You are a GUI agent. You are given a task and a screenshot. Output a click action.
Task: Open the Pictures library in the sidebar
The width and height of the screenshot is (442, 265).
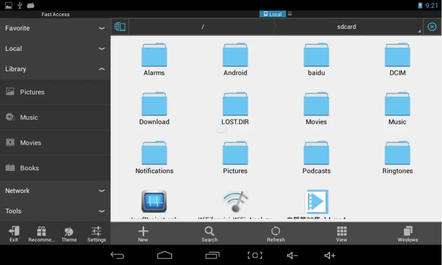pyautogui.click(x=32, y=92)
